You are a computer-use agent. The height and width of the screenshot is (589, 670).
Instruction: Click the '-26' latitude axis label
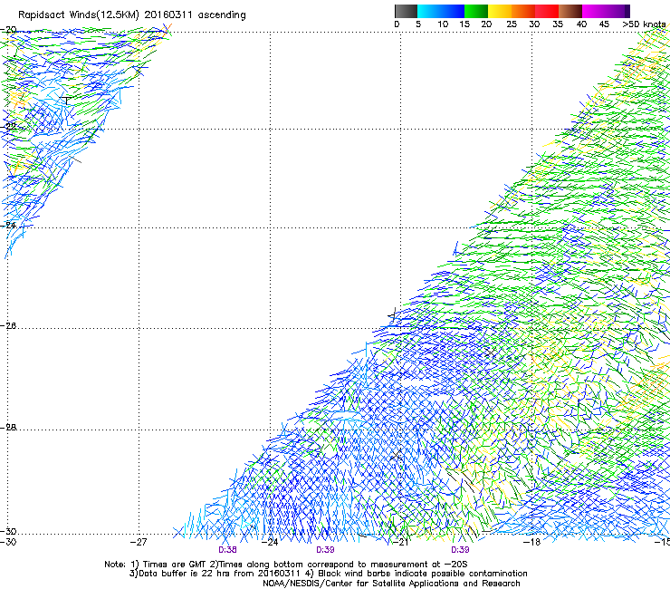(x=8, y=325)
